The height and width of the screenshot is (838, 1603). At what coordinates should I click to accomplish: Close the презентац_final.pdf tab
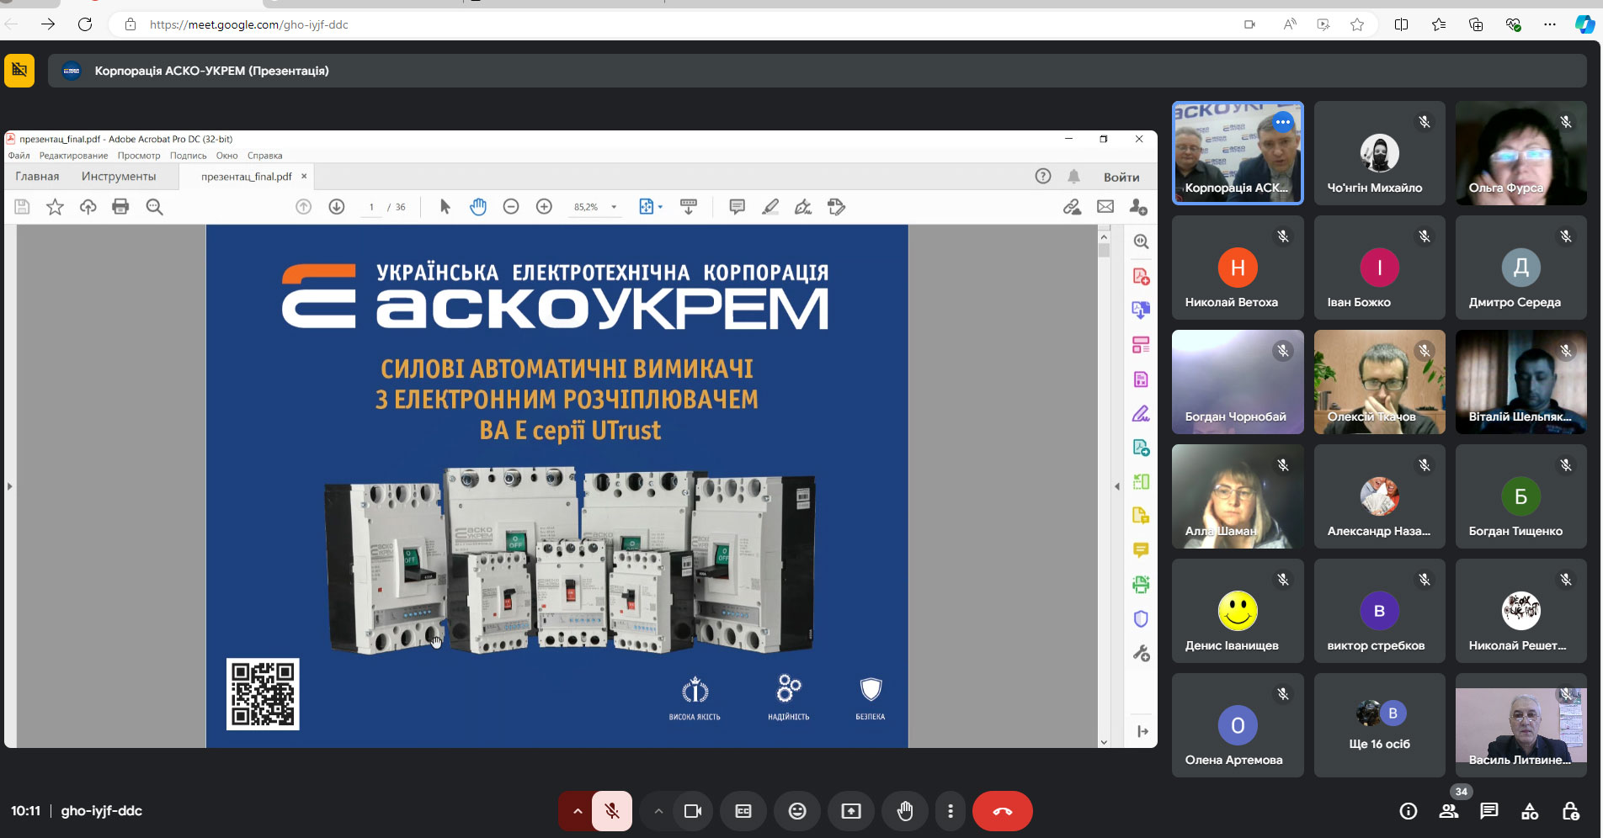(x=304, y=176)
